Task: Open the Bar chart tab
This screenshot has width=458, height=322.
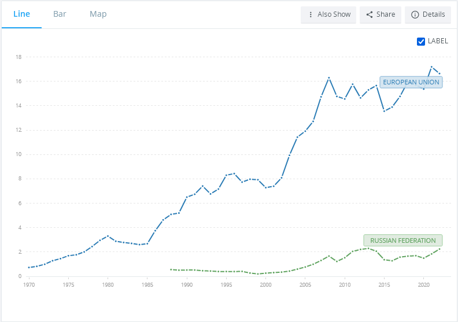Action: coord(60,14)
